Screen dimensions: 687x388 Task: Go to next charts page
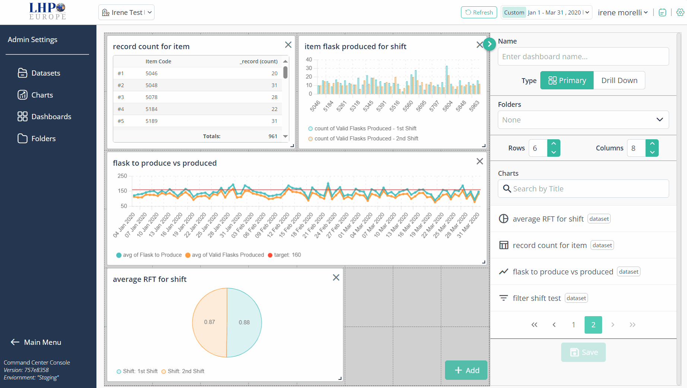(x=613, y=325)
